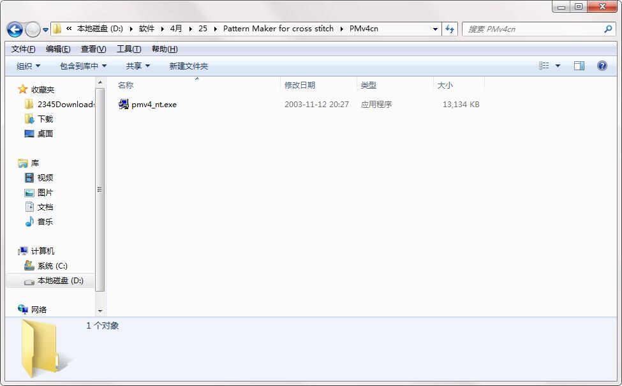Click the blue help question mark icon
Viewport: 622px width, 386px height.
pyautogui.click(x=602, y=66)
